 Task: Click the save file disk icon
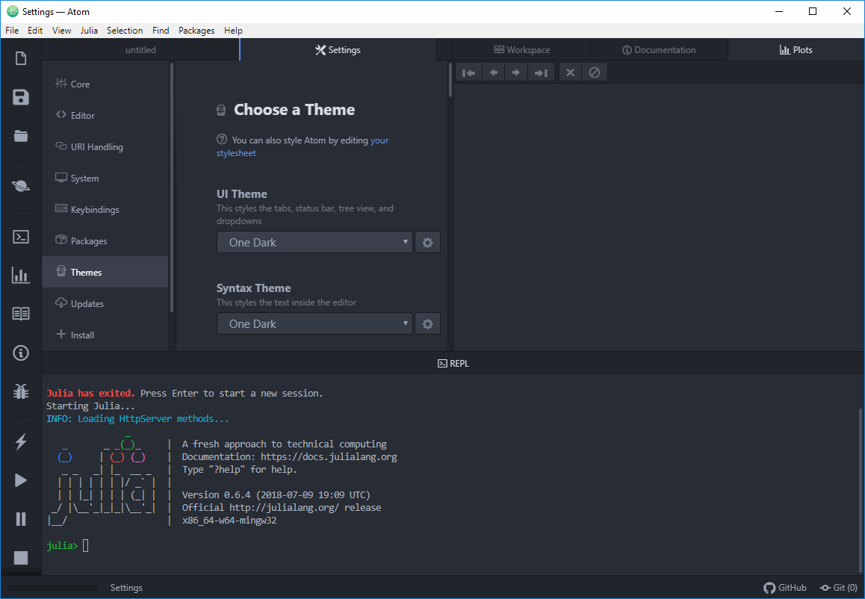tap(21, 97)
